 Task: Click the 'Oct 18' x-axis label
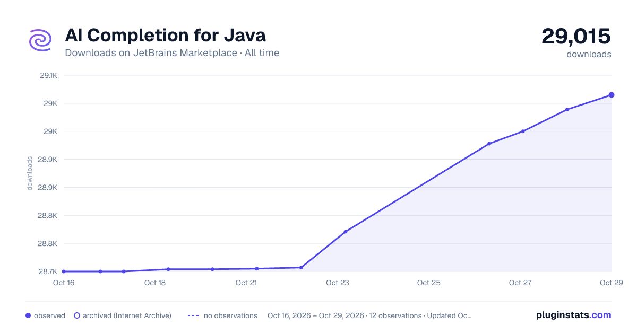(x=155, y=283)
